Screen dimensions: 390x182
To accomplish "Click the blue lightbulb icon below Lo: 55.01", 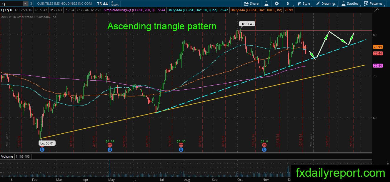I will click(42, 149).
